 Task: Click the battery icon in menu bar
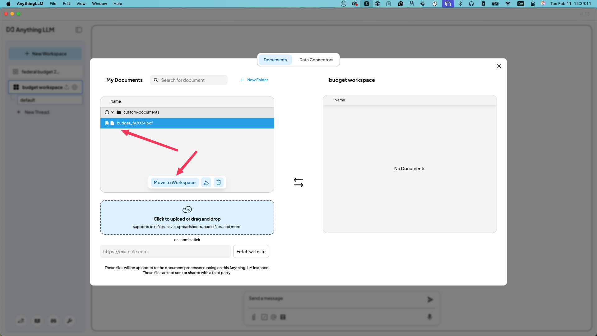pyautogui.click(x=495, y=4)
